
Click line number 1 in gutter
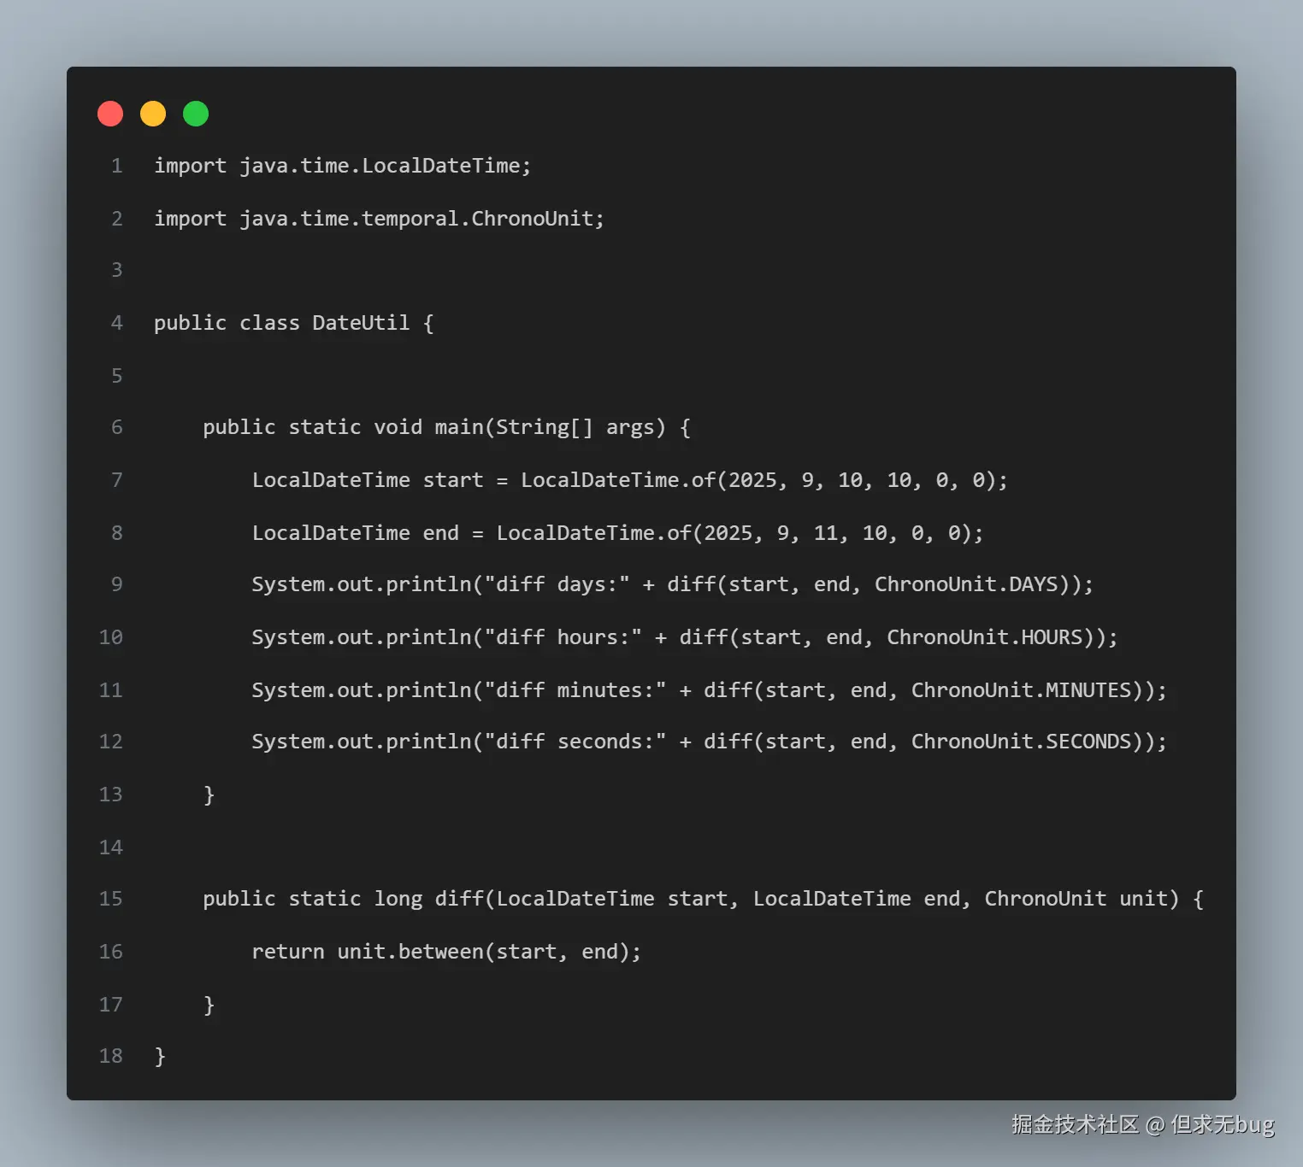click(x=117, y=166)
